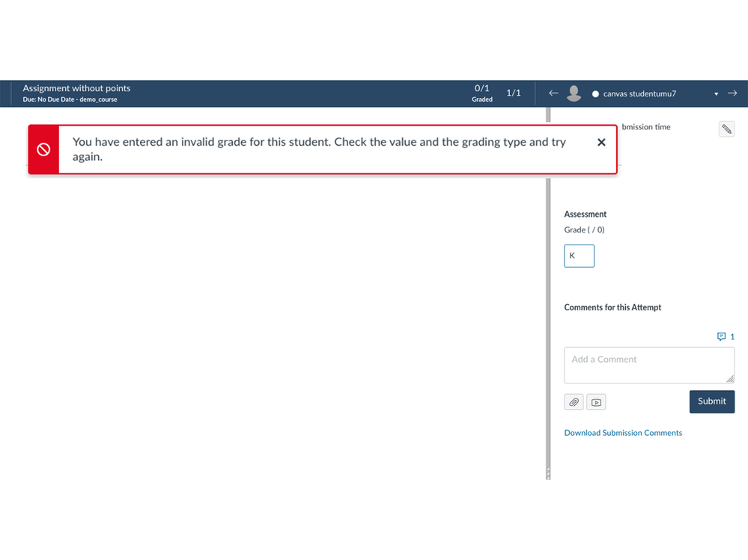
Task: Open demo_course from the due date line
Action: tap(98, 99)
